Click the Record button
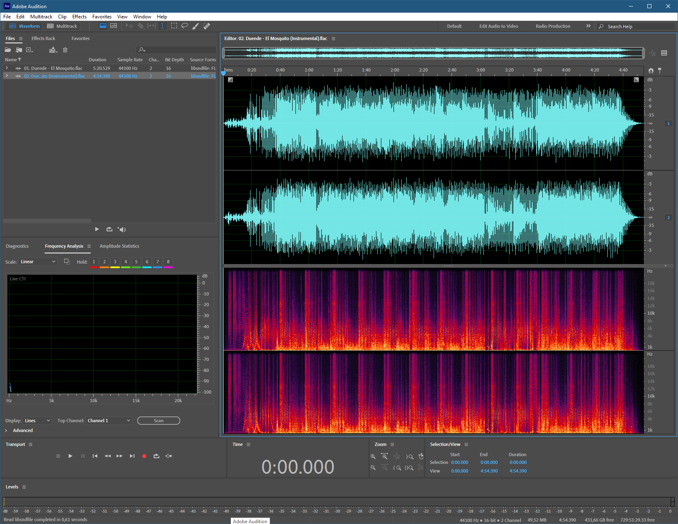Image resolution: width=678 pixels, height=524 pixels. [x=144, y=456]
